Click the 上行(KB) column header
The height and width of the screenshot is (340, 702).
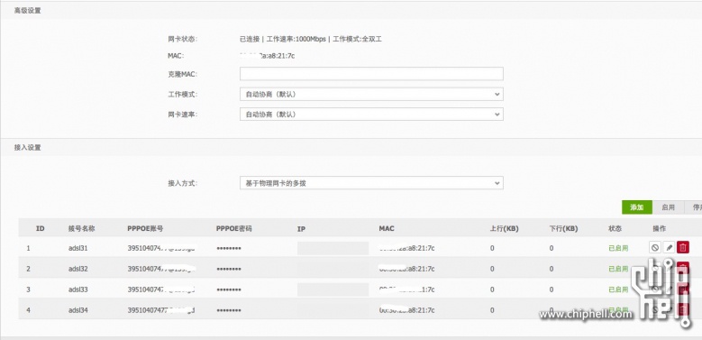pos(504,228)
